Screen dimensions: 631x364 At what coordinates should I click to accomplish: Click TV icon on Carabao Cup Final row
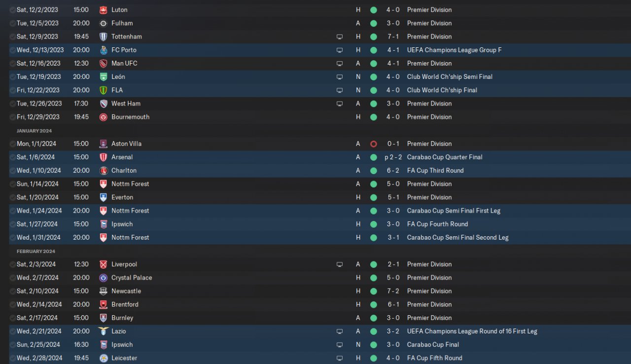pyautogui.click(x=340, y=345)
